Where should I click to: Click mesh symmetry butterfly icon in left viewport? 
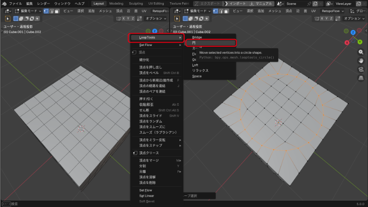click(118, 18)
